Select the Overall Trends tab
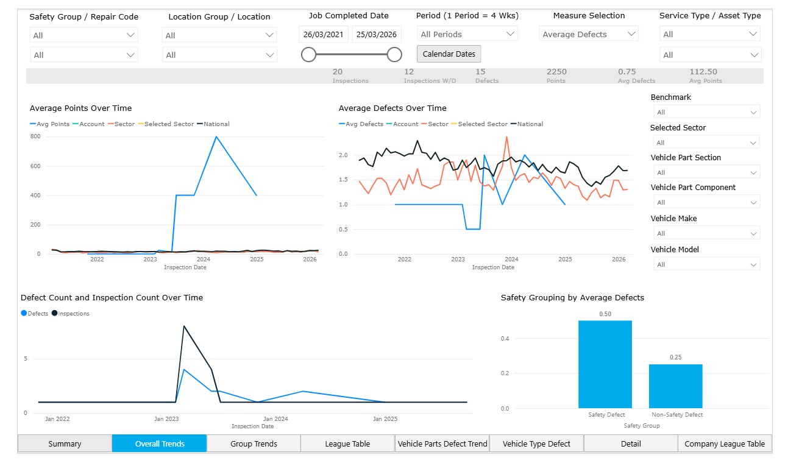Viewport: 788px width, 463px height. pos(160,444)
